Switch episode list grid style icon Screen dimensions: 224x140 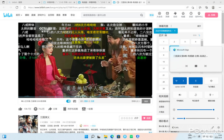(166, 35)
